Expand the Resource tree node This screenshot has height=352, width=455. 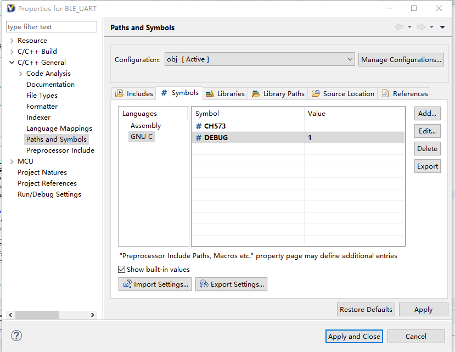12,41
